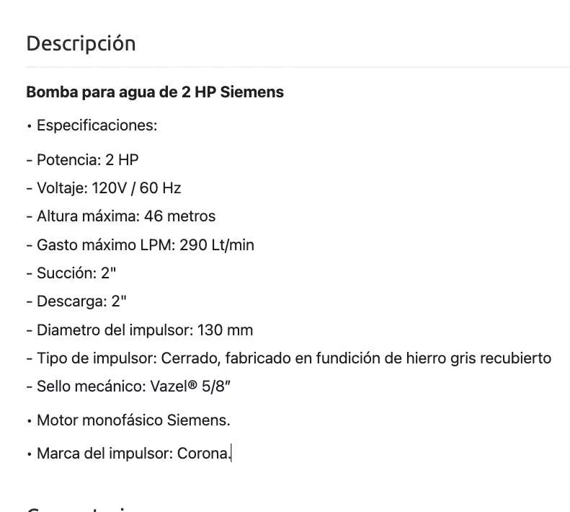The height and width of the screenshot is (512, 570).
Task: Click the Succión: 2" line
Action: [x=71, y=273]
